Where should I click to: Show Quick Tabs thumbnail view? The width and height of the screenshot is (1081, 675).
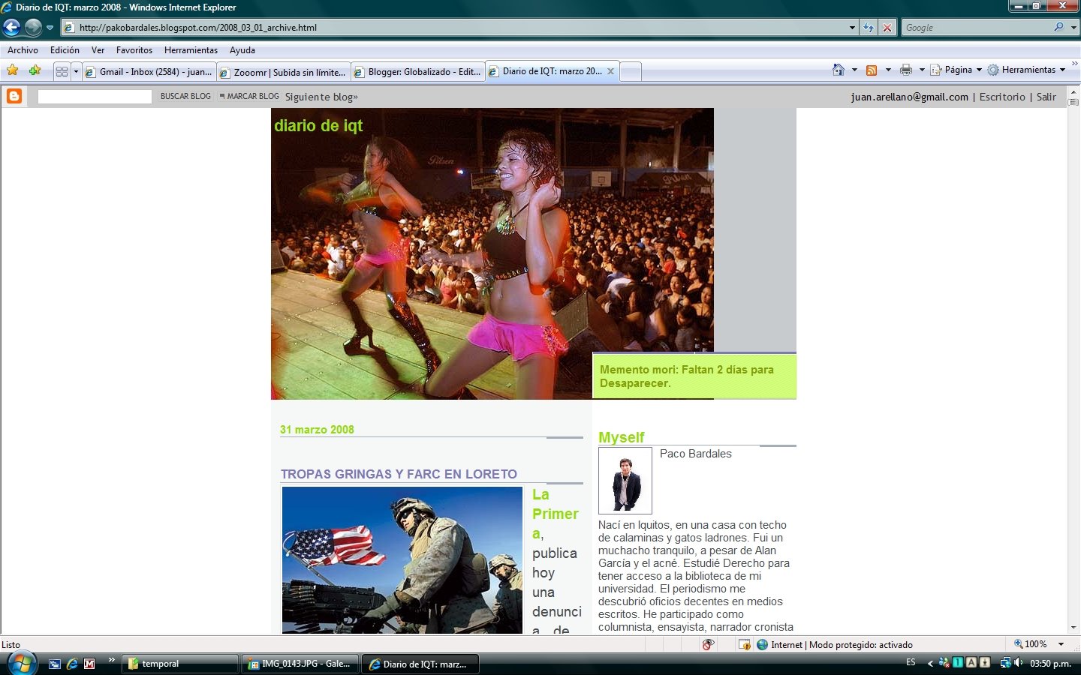pos(62,71)
